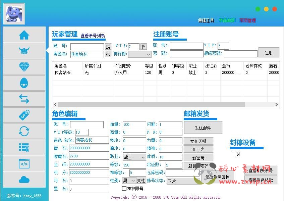Click the refresh sync icon in the sidebar
Image resolution: width=284 pixels, height=201 pixels.
tap(24, 132)
